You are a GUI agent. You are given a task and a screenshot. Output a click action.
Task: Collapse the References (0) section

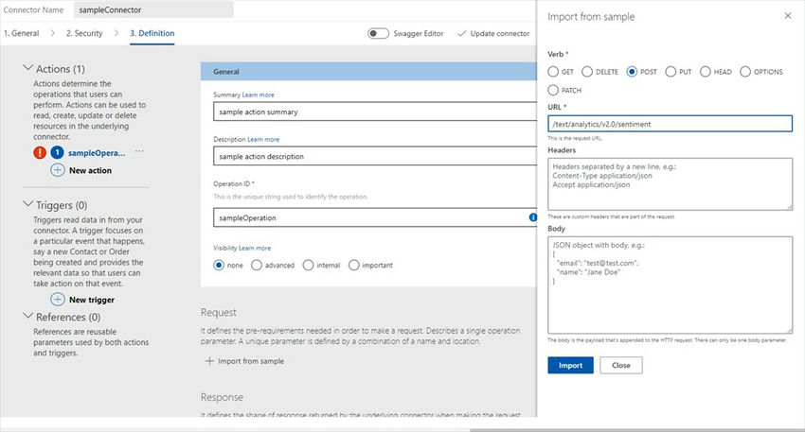(x=27, y=316)
